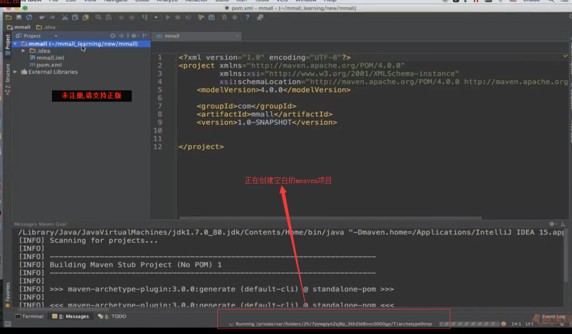Click 'Building Maven Stub Project' log line
The width and height of the screenshot is (572, 334).
(120, 265)
